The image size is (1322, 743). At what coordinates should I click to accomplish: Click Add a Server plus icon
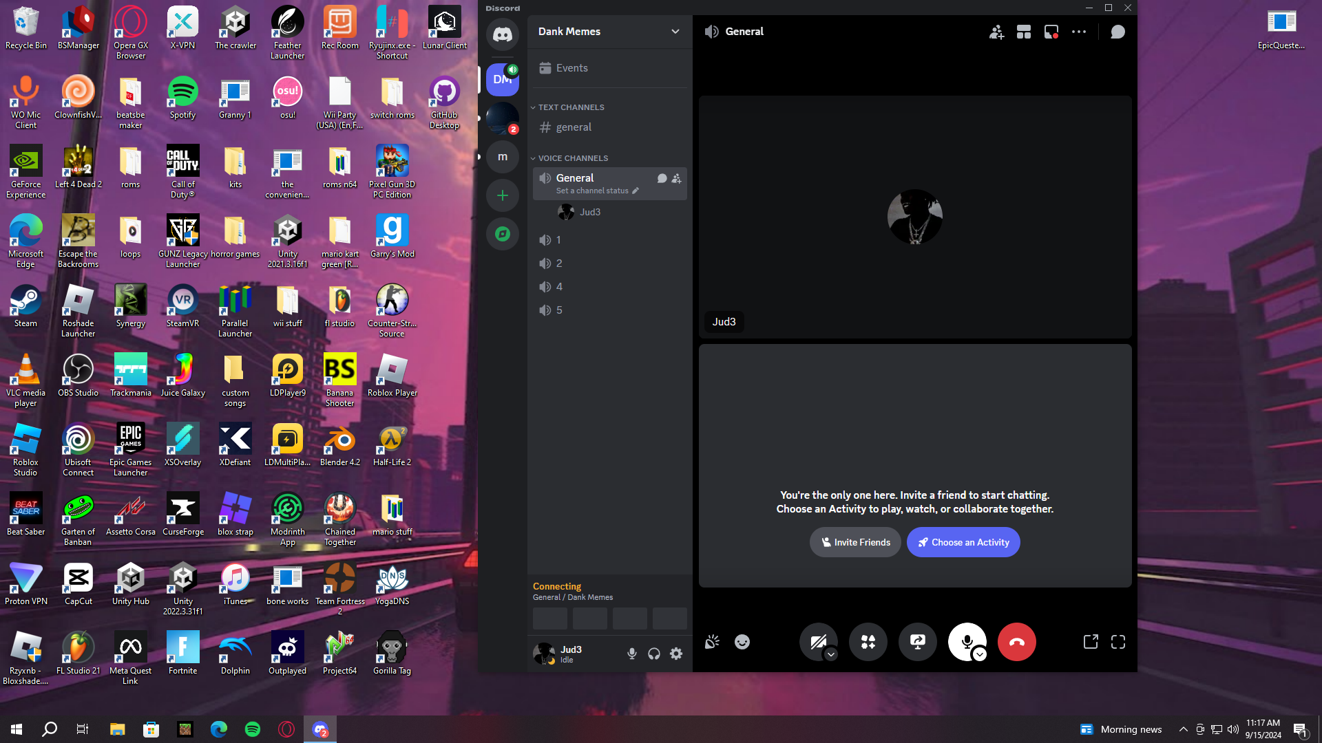tap(503, 195)
